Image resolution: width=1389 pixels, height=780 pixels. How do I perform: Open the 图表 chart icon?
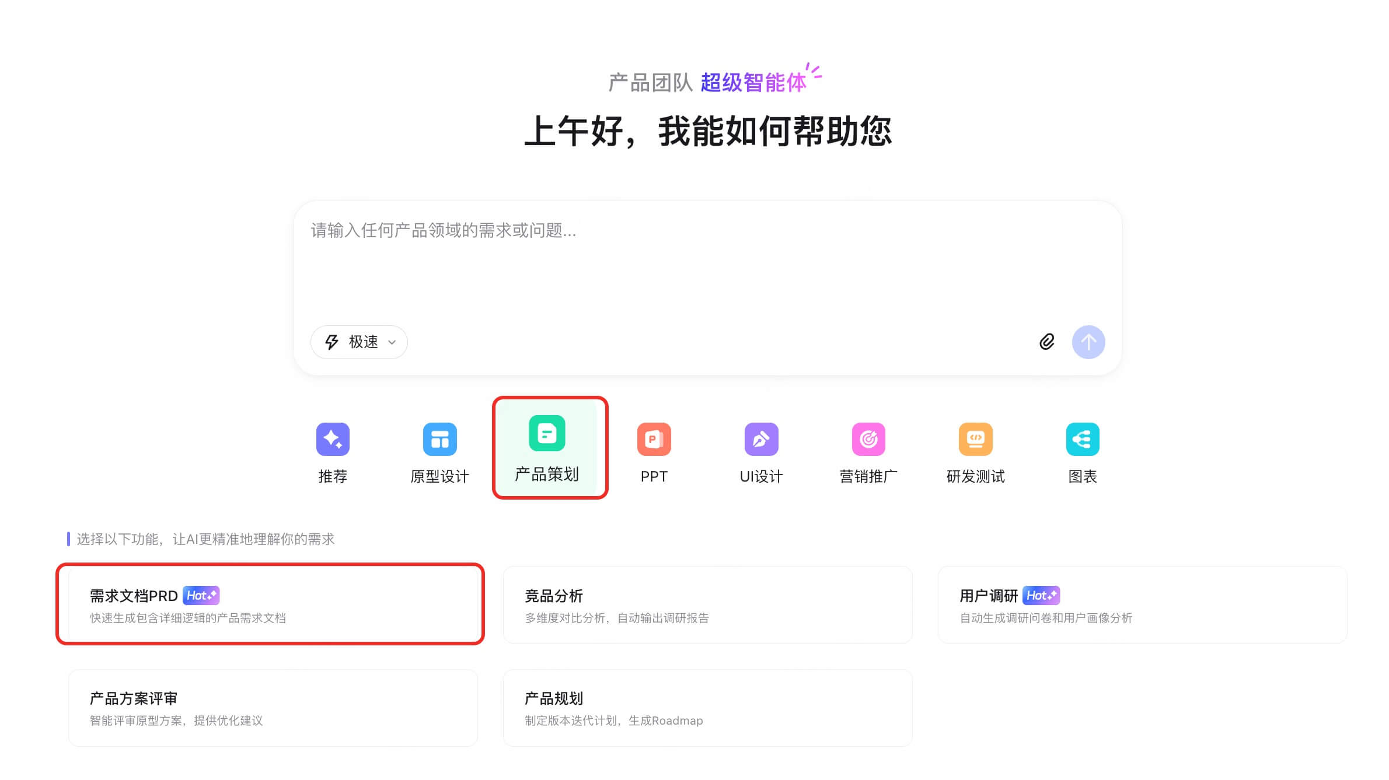click(x=1083, y=439)
